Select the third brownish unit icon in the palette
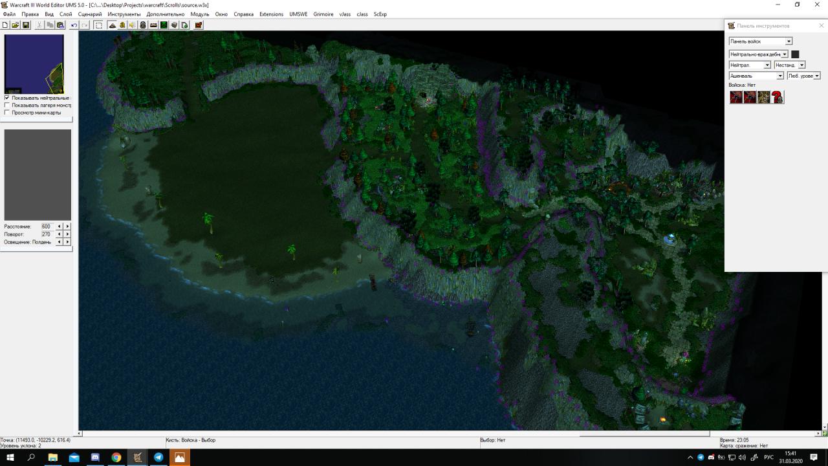Viewport: 828px width, 466px height. (764, 97)
